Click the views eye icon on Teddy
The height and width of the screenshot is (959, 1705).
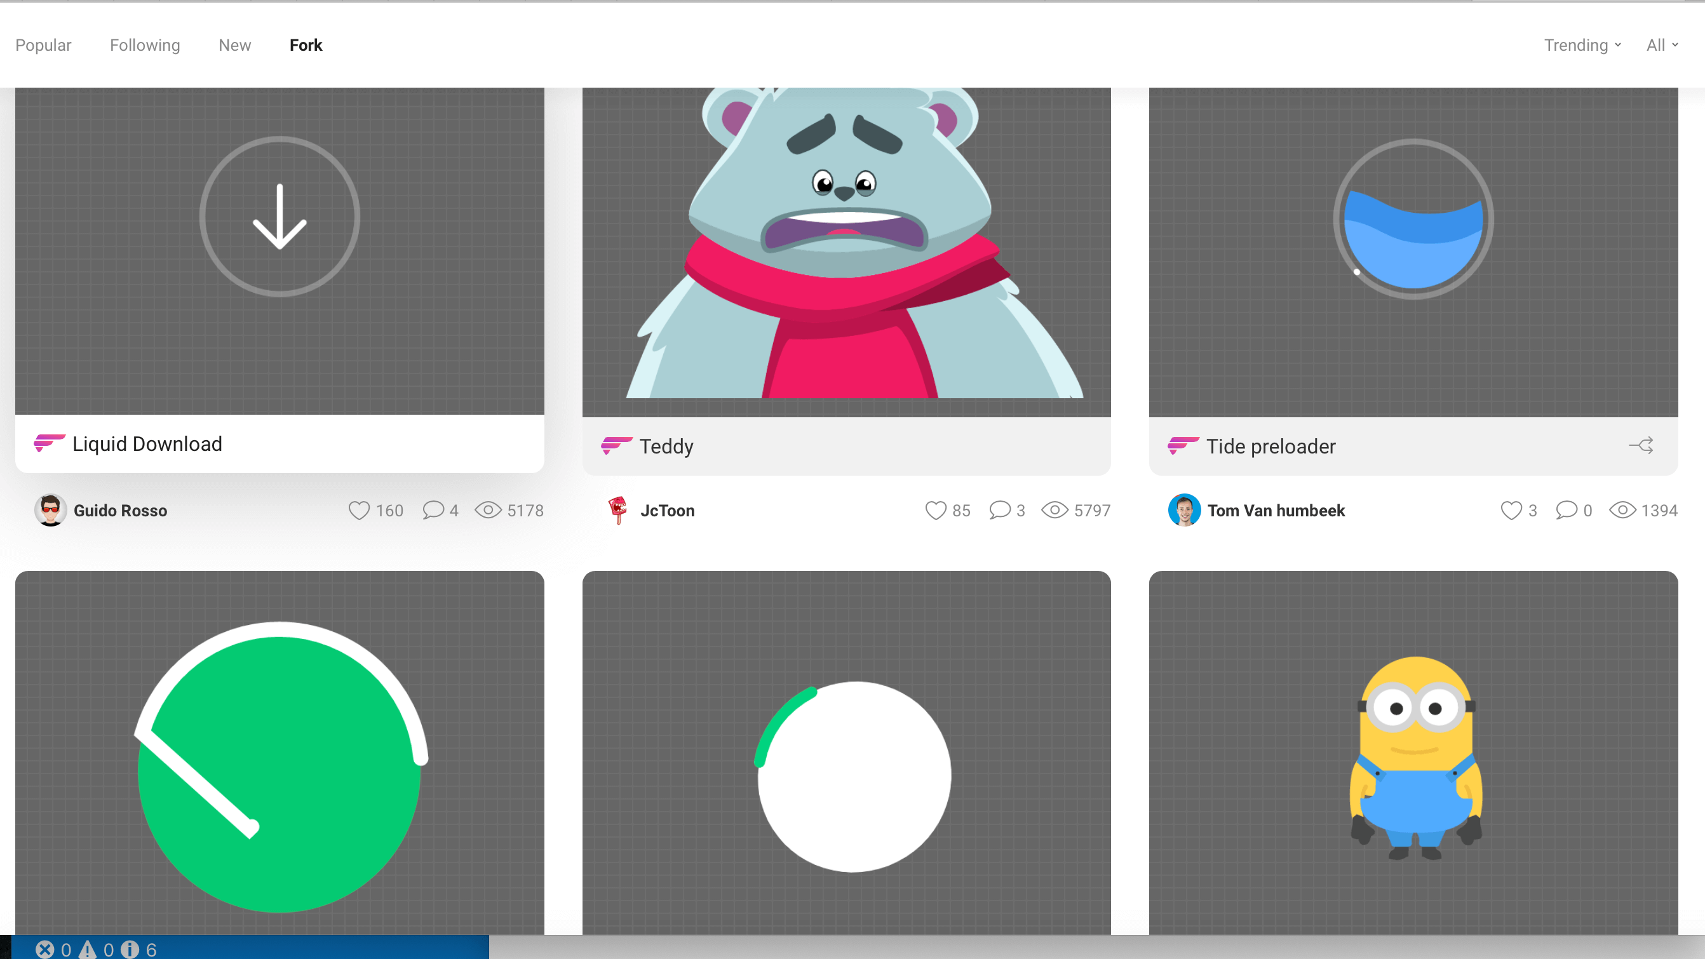(1055, 510)
